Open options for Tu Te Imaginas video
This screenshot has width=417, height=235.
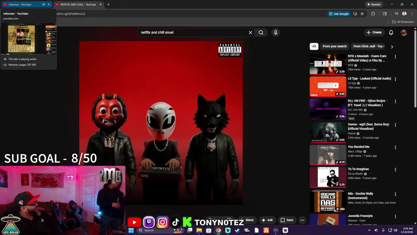point(395,170)
